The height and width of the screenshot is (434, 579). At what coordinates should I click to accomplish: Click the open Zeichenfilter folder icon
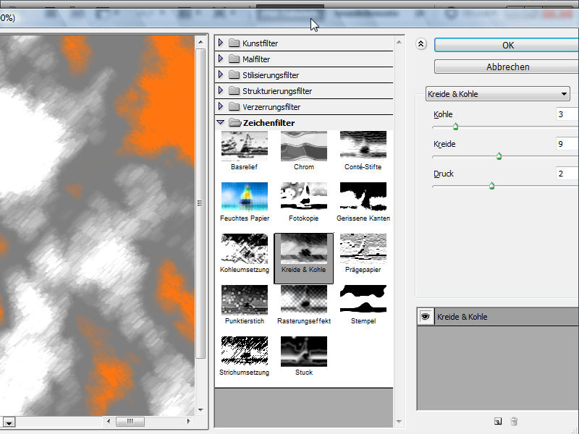coord(234,122)
